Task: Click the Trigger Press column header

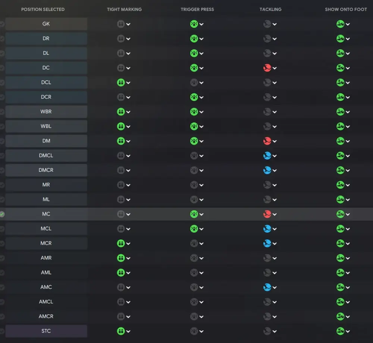Action: (197, 10)
